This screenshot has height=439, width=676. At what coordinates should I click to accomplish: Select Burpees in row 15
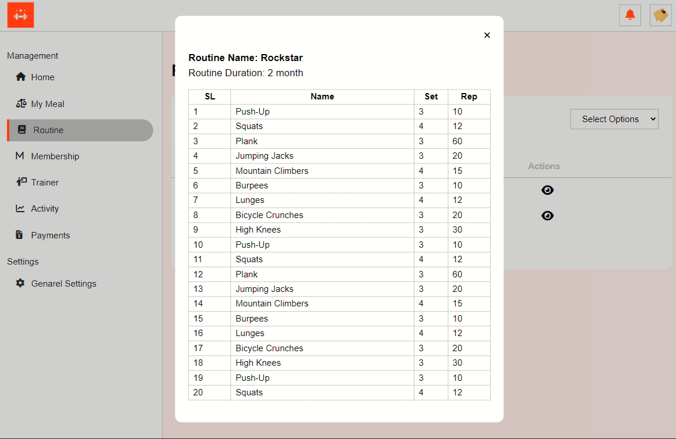pyautogui.click(x=252, y=319)
